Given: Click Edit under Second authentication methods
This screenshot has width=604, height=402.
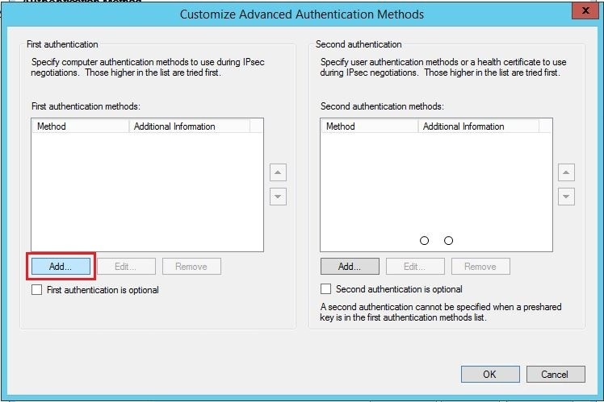Looking at the screenshot, I should click(415, 267).
